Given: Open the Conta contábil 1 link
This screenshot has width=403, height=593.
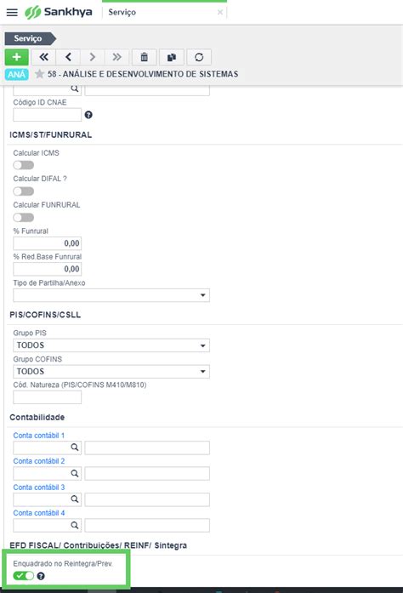Looking at the screenshot, I should pos(39,436).
